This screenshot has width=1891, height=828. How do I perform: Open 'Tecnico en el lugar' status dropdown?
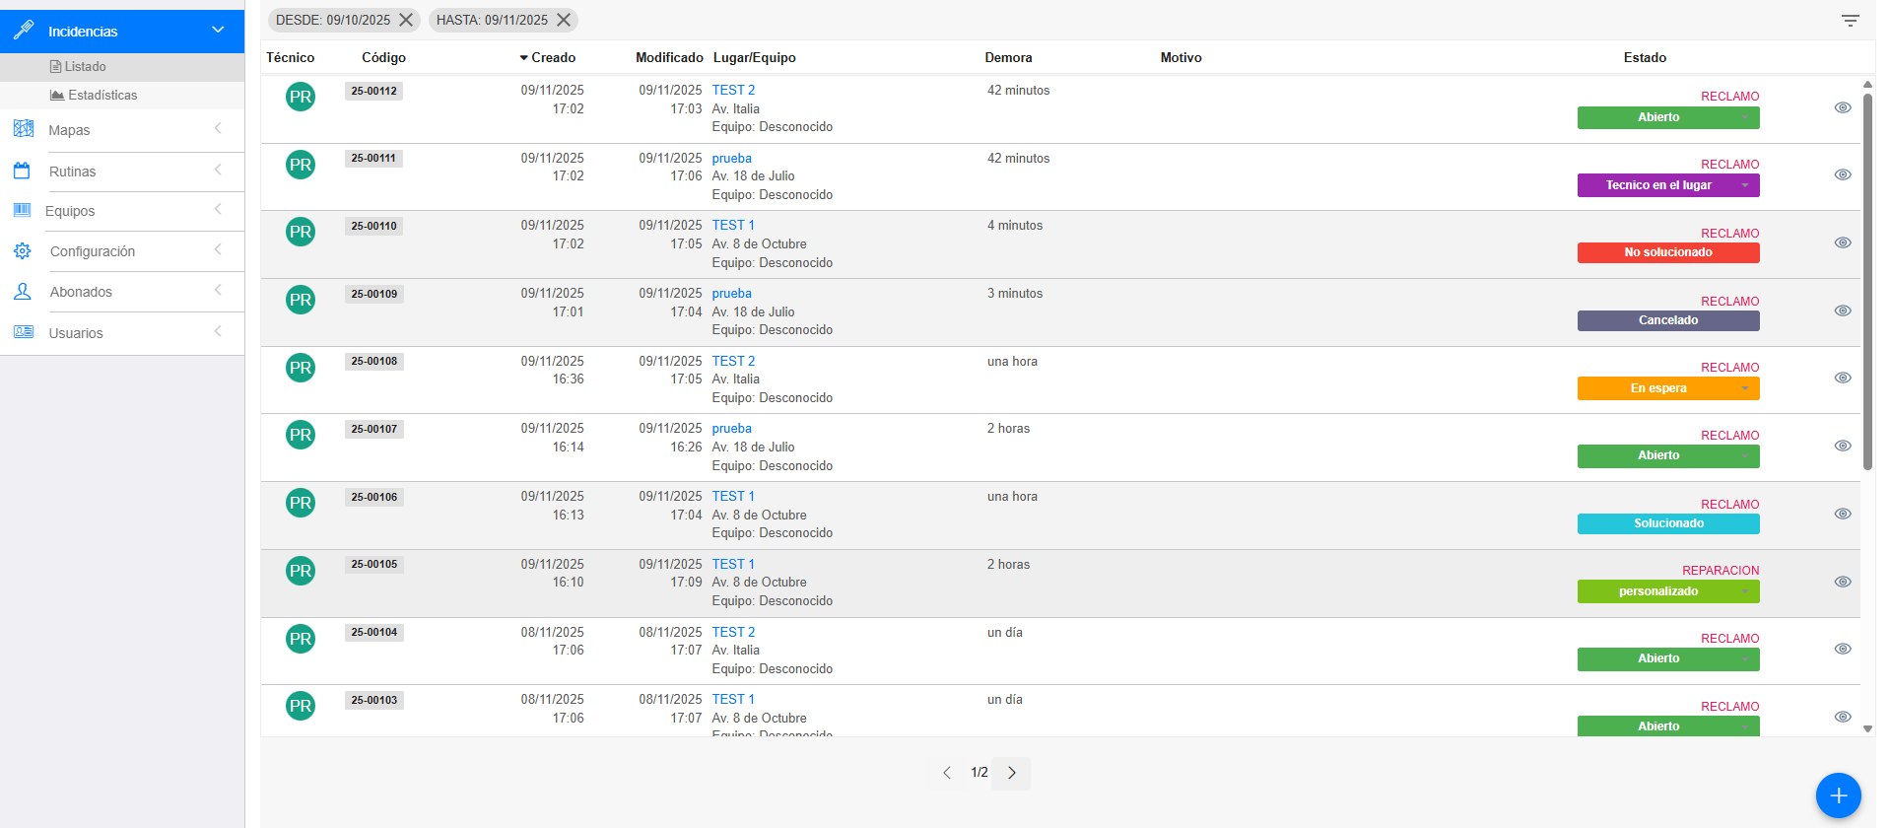pos(1668,185)
